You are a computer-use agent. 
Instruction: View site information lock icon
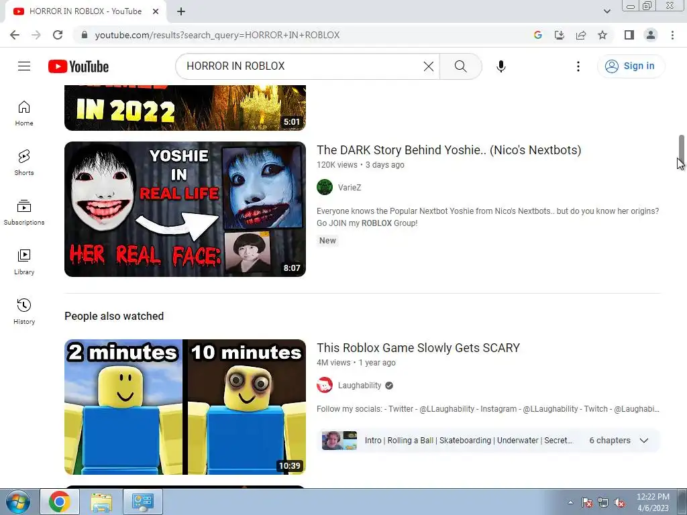pos(85,35)
